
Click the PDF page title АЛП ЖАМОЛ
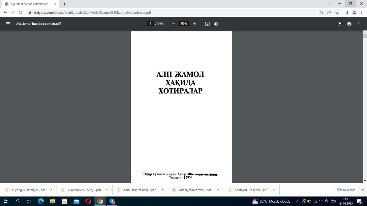[x=180, y=74]
